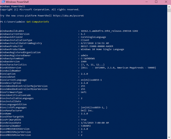Click the PowerShell icon in title bar
The height and width of the screenshot is (139, 171).
3,2
